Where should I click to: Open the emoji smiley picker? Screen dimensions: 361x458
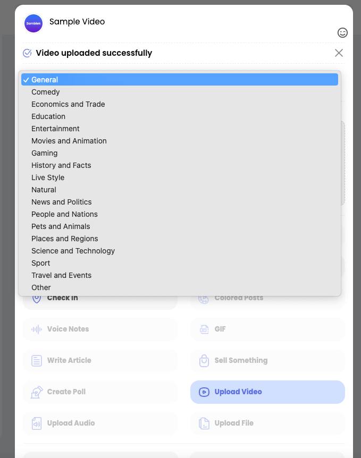(342, 33)
